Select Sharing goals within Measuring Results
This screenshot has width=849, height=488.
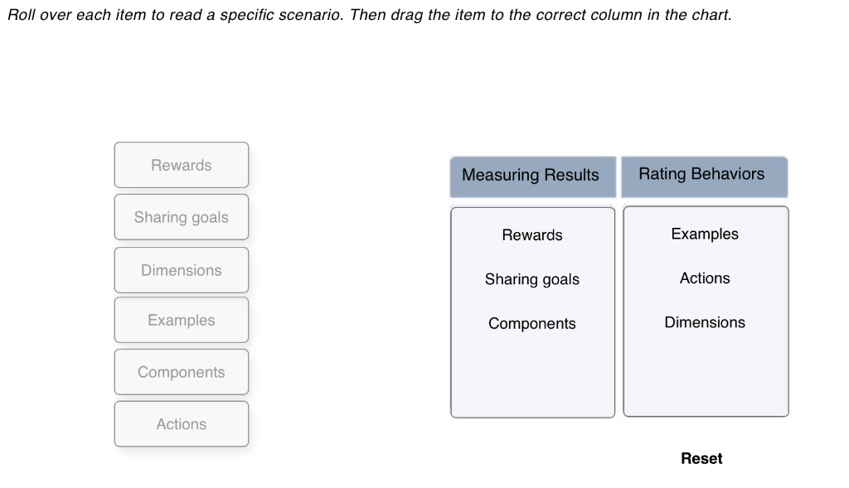pyautogui.click(x=531, y=279)
